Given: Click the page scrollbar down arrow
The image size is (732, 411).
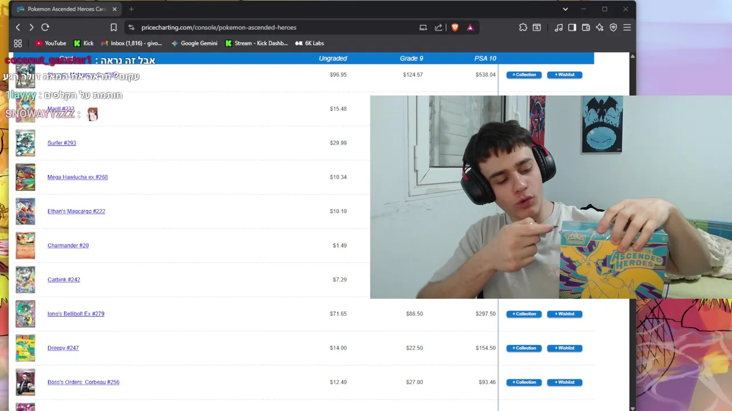Looking at the screenshot, I should tap(632, 408).
